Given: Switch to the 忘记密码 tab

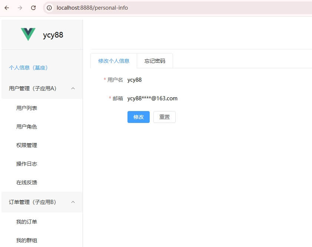Looking at the screenshot, I should tap(155, 61).
